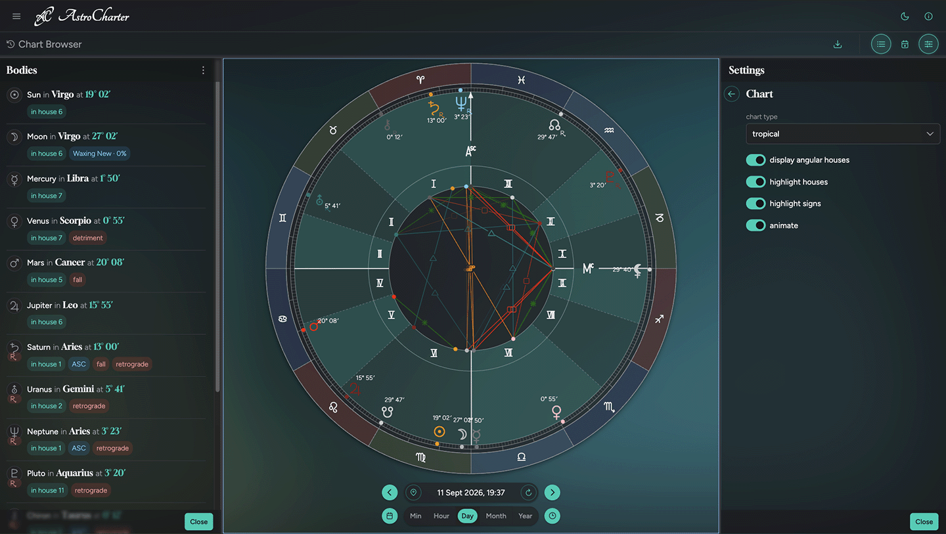Click Uranus 'retrograde' tag
Screen dimensions: 946x534
coord(89,406)
